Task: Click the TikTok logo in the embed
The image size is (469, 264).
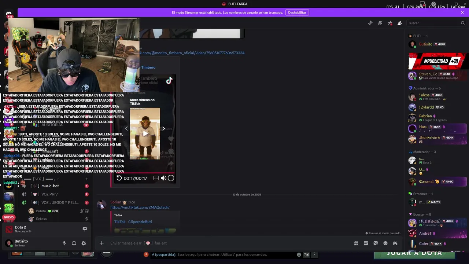Action: [x=169, y=81]
